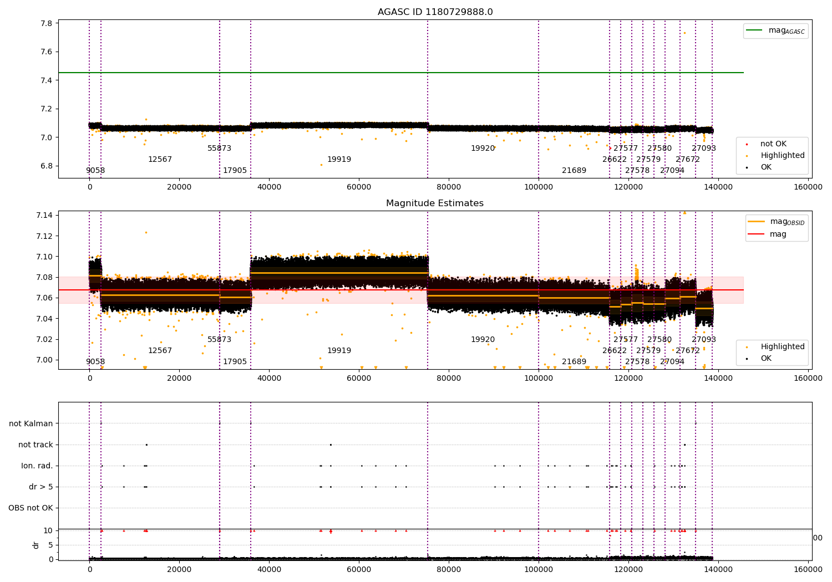Click the 7.8 y-axis tick label

(x=47, y=23)
